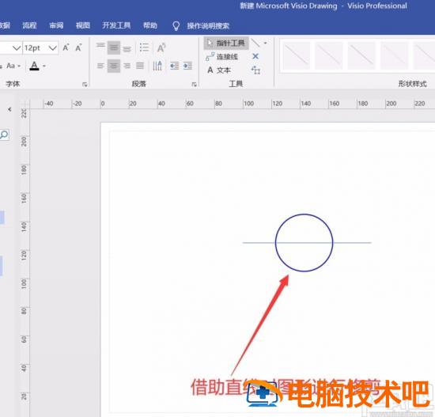Screen dimensions: 435x417
Task: Click the rotate text icon
Action: click(x=161, y=47)
